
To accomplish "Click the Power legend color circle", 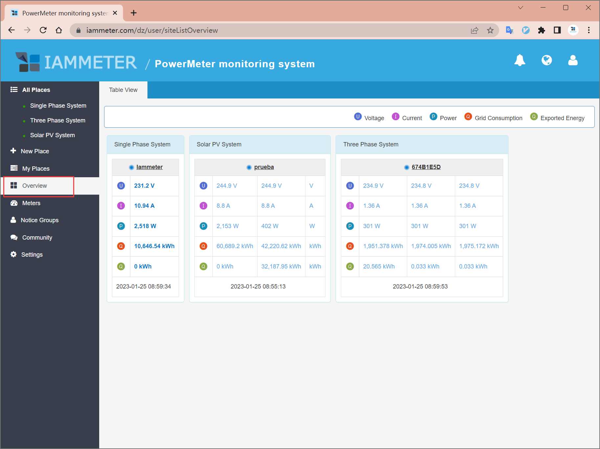I will 433,117.
